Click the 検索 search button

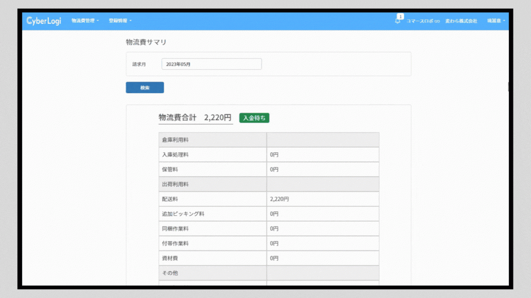click(x=145, y=87)
